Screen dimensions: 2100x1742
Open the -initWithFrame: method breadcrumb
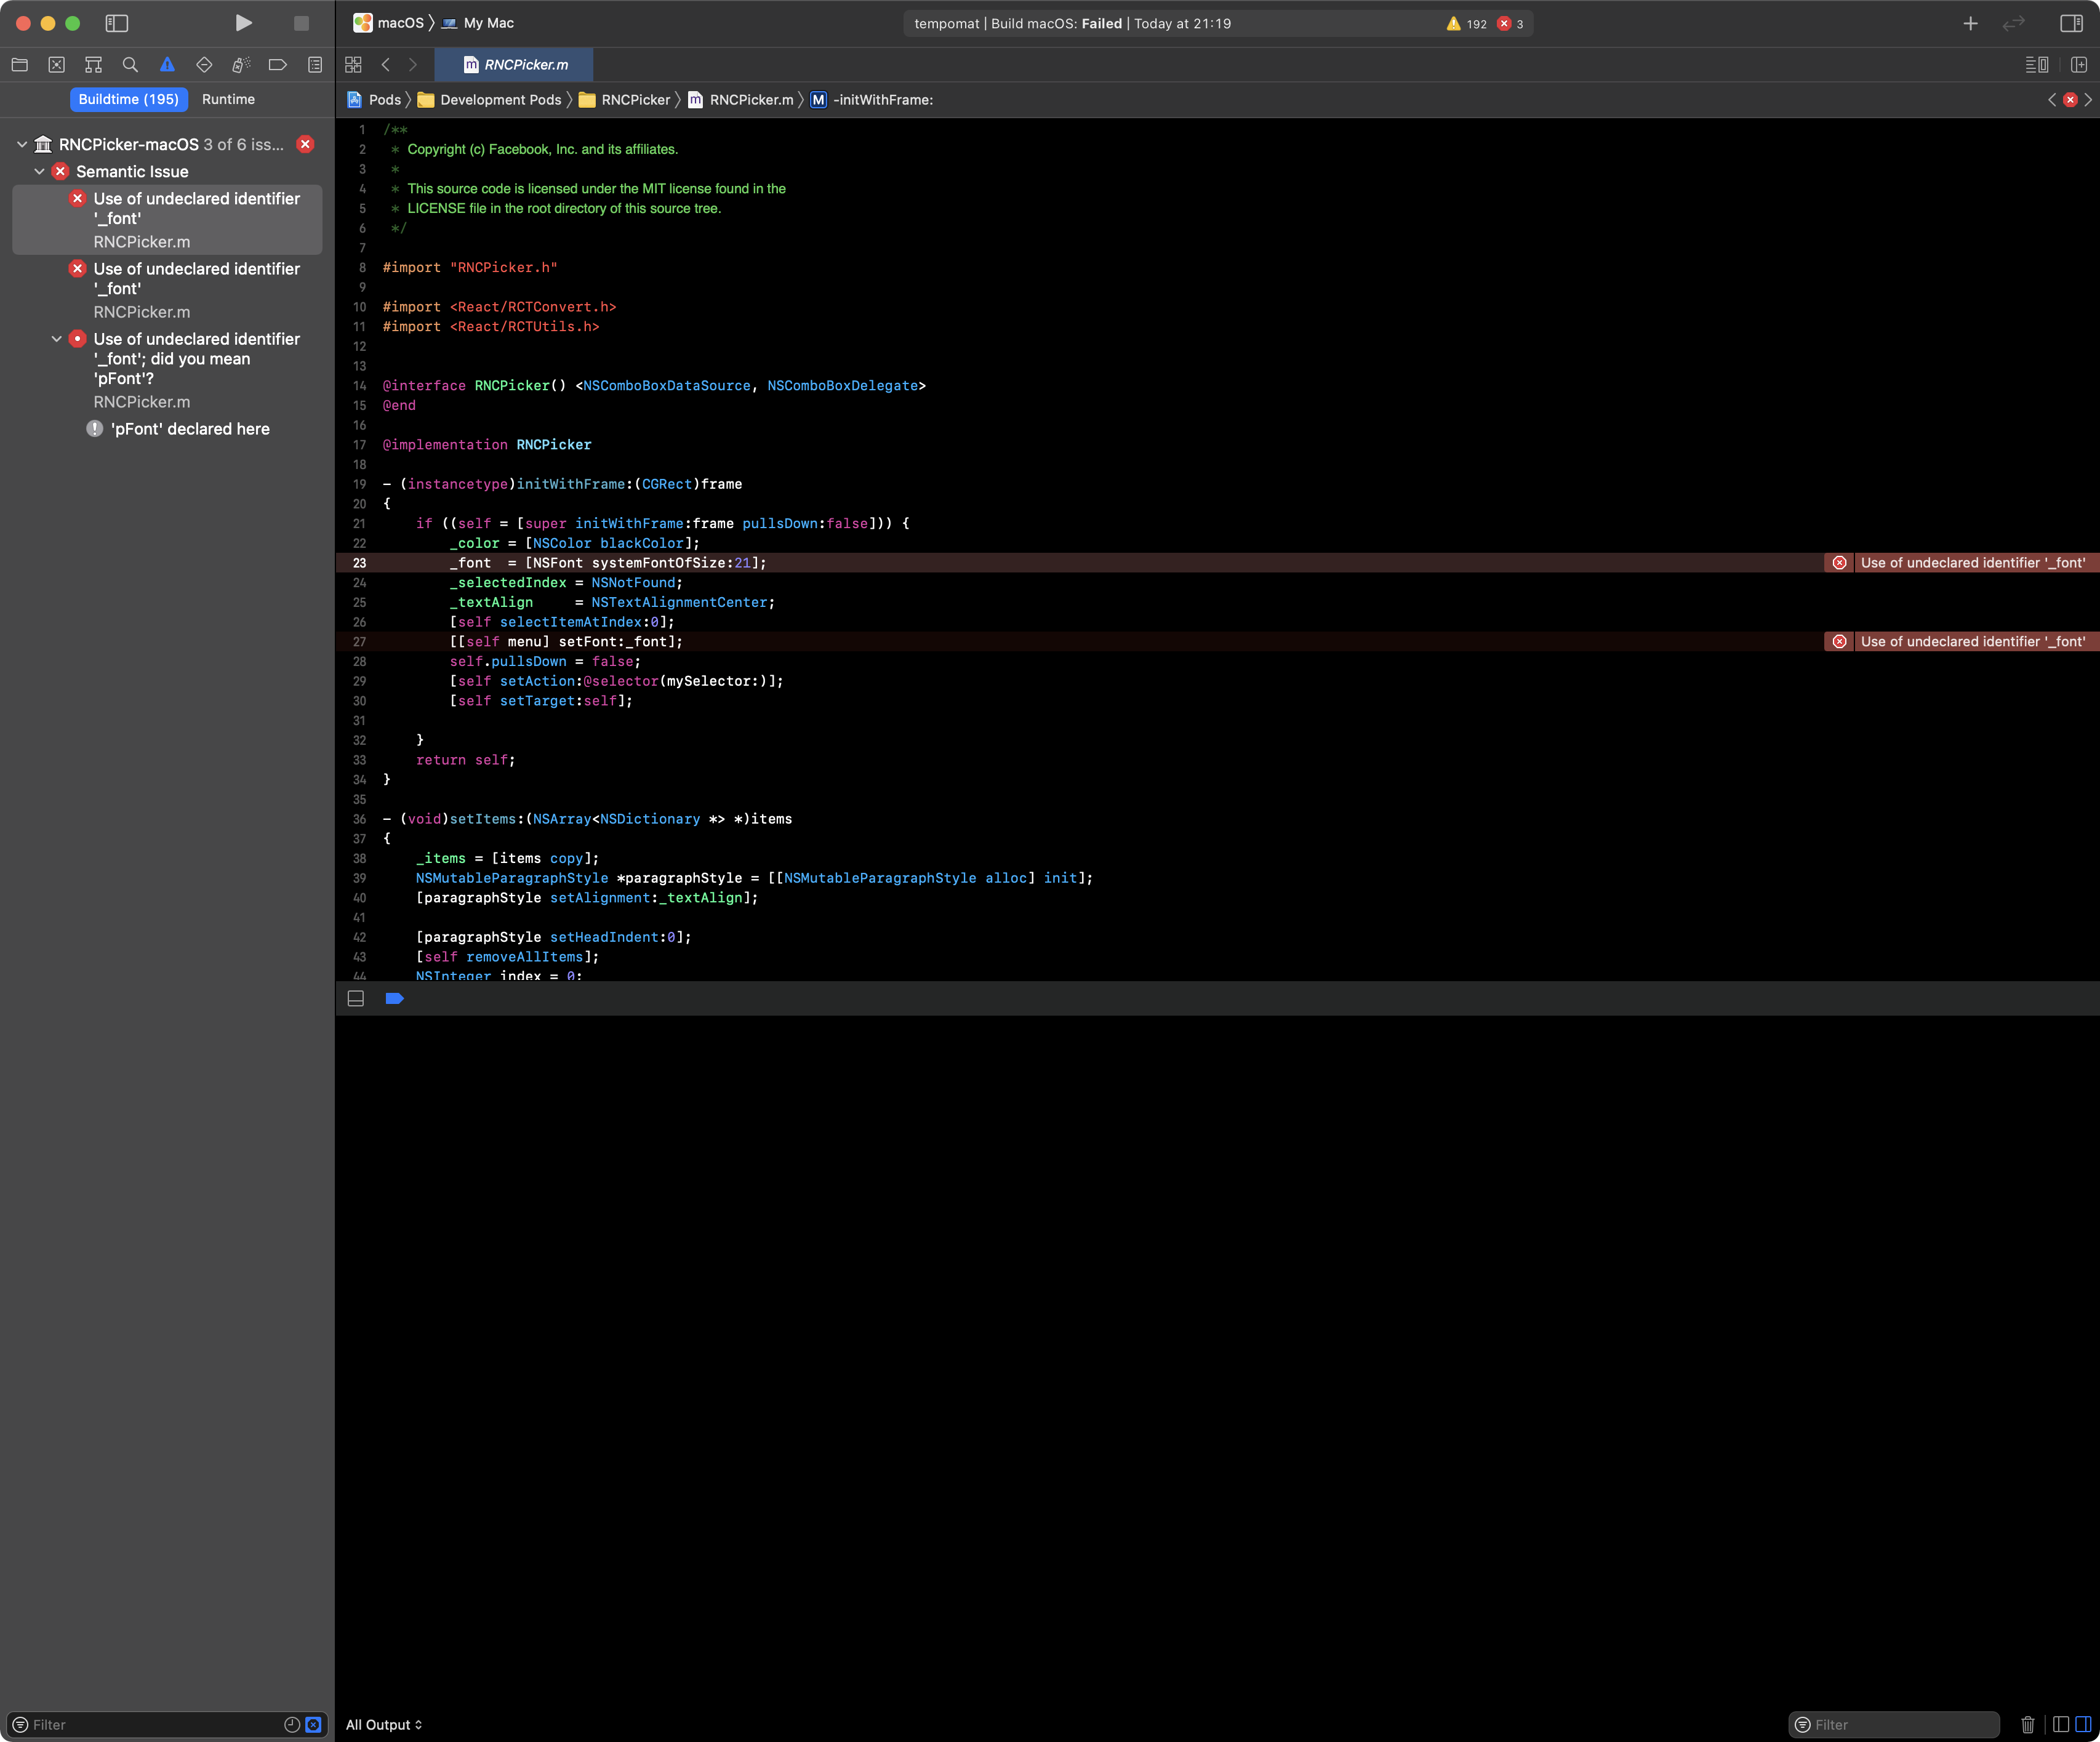click(872, 100)
